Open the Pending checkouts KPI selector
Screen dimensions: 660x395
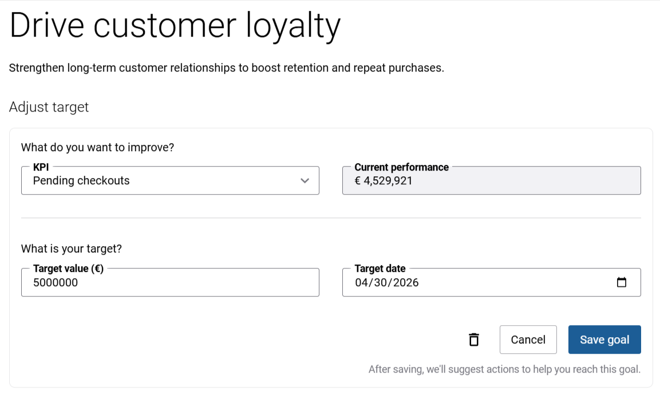(x=160, y=181)
